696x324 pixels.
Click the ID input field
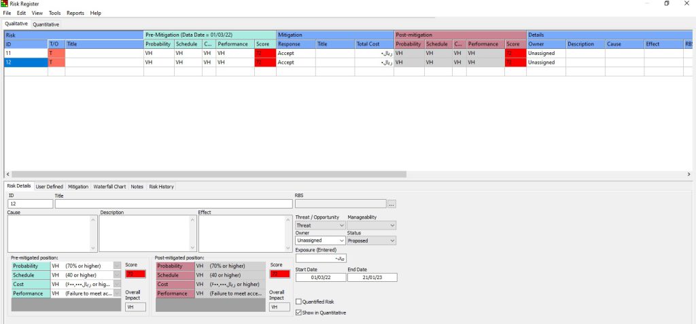coord(30,204)
